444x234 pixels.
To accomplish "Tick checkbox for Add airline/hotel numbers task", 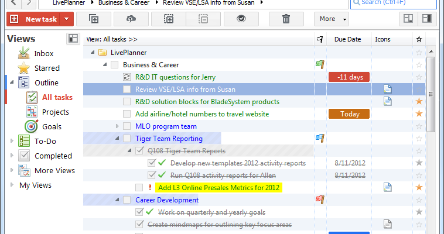I will pyautogui.click(x=127, y=114).
